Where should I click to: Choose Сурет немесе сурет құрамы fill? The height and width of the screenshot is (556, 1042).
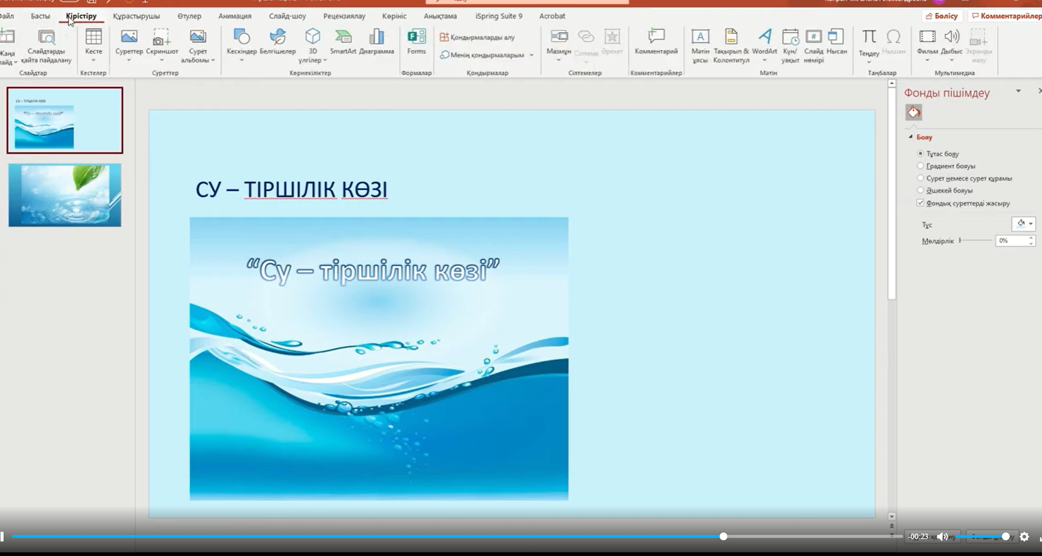click(920, 178)
